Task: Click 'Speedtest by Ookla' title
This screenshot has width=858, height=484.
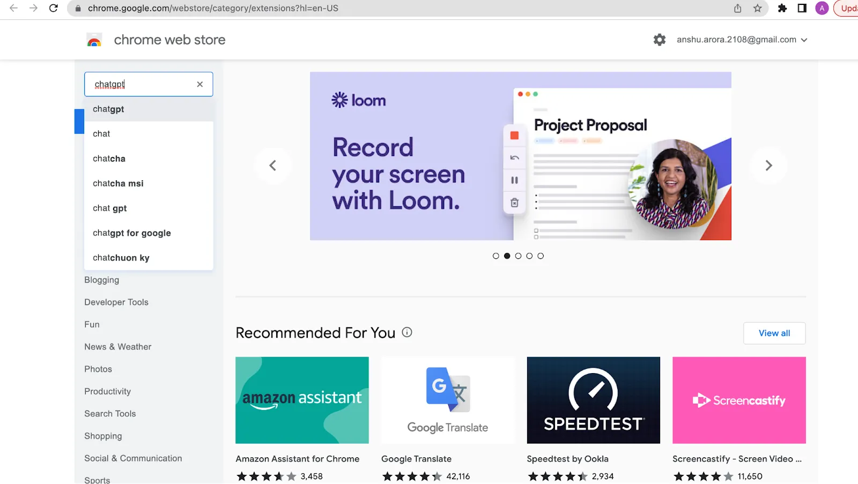Action: [567, 459]
